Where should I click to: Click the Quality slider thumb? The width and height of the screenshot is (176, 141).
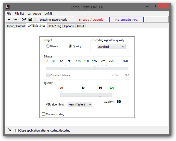pos(100,95)
